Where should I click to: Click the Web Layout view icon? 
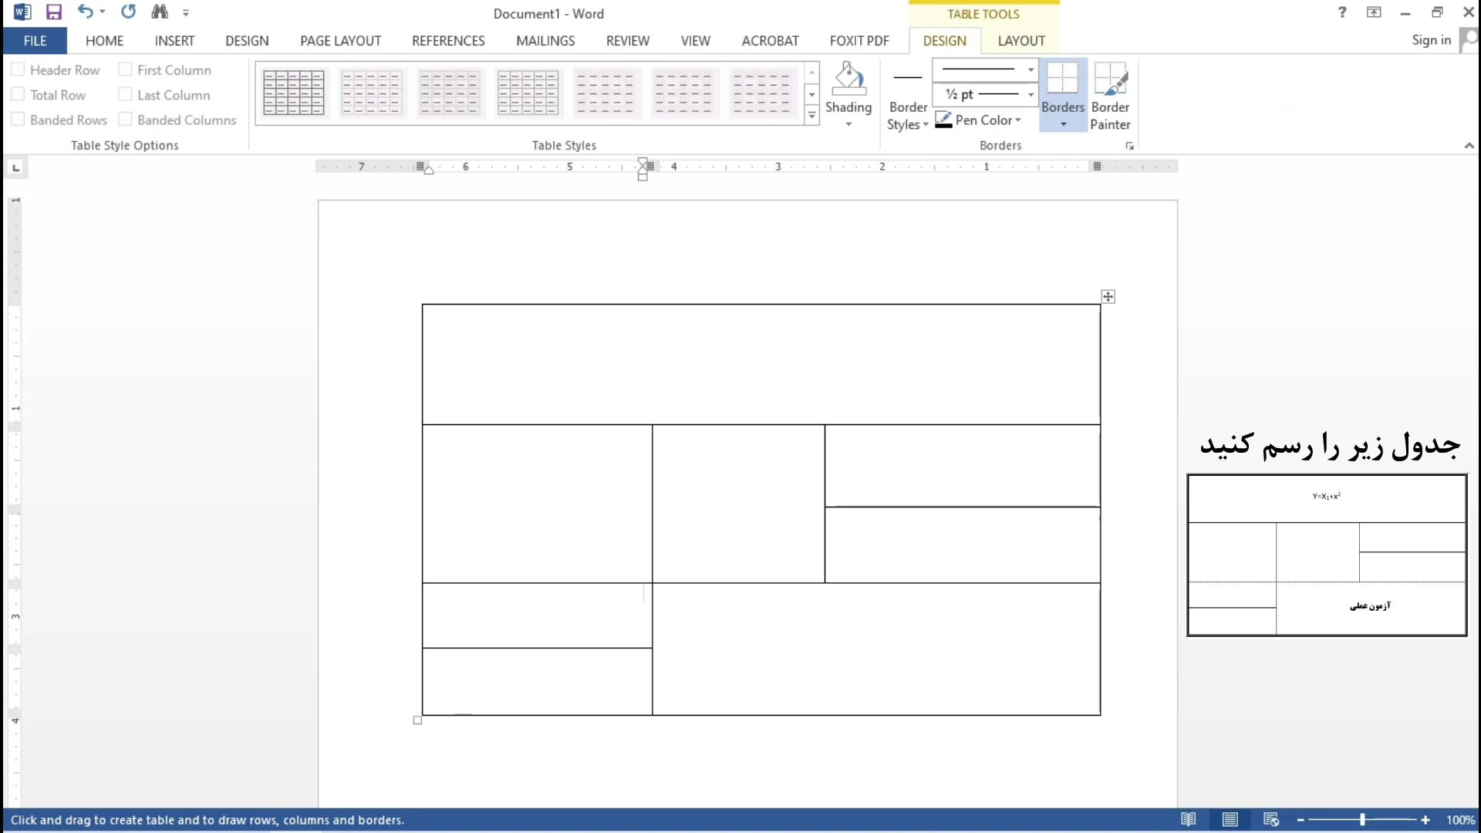point(1271,820)
